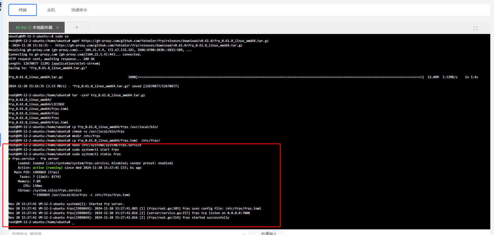Screen dimensions: 494x235
Task: Click the green connection status check icon
Action: coord(29,27)
